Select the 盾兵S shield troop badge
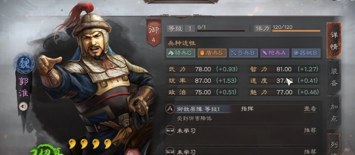 coord(212,53)
